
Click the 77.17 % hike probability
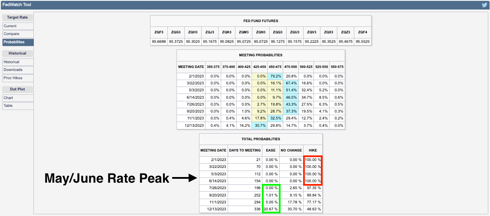tap(313, 202)
